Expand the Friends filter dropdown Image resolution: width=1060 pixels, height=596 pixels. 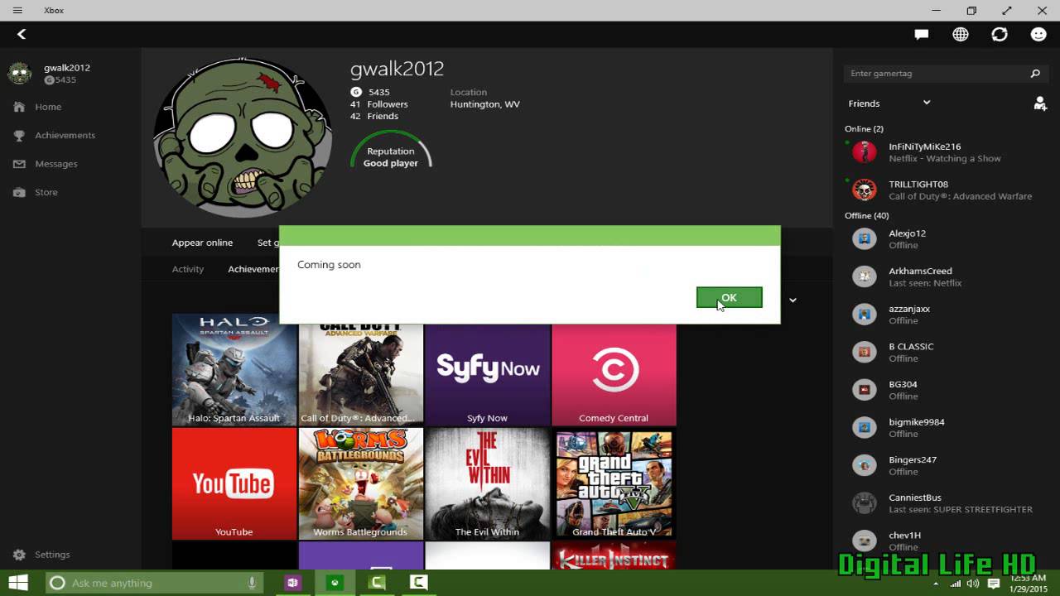(x=889, y=103)
